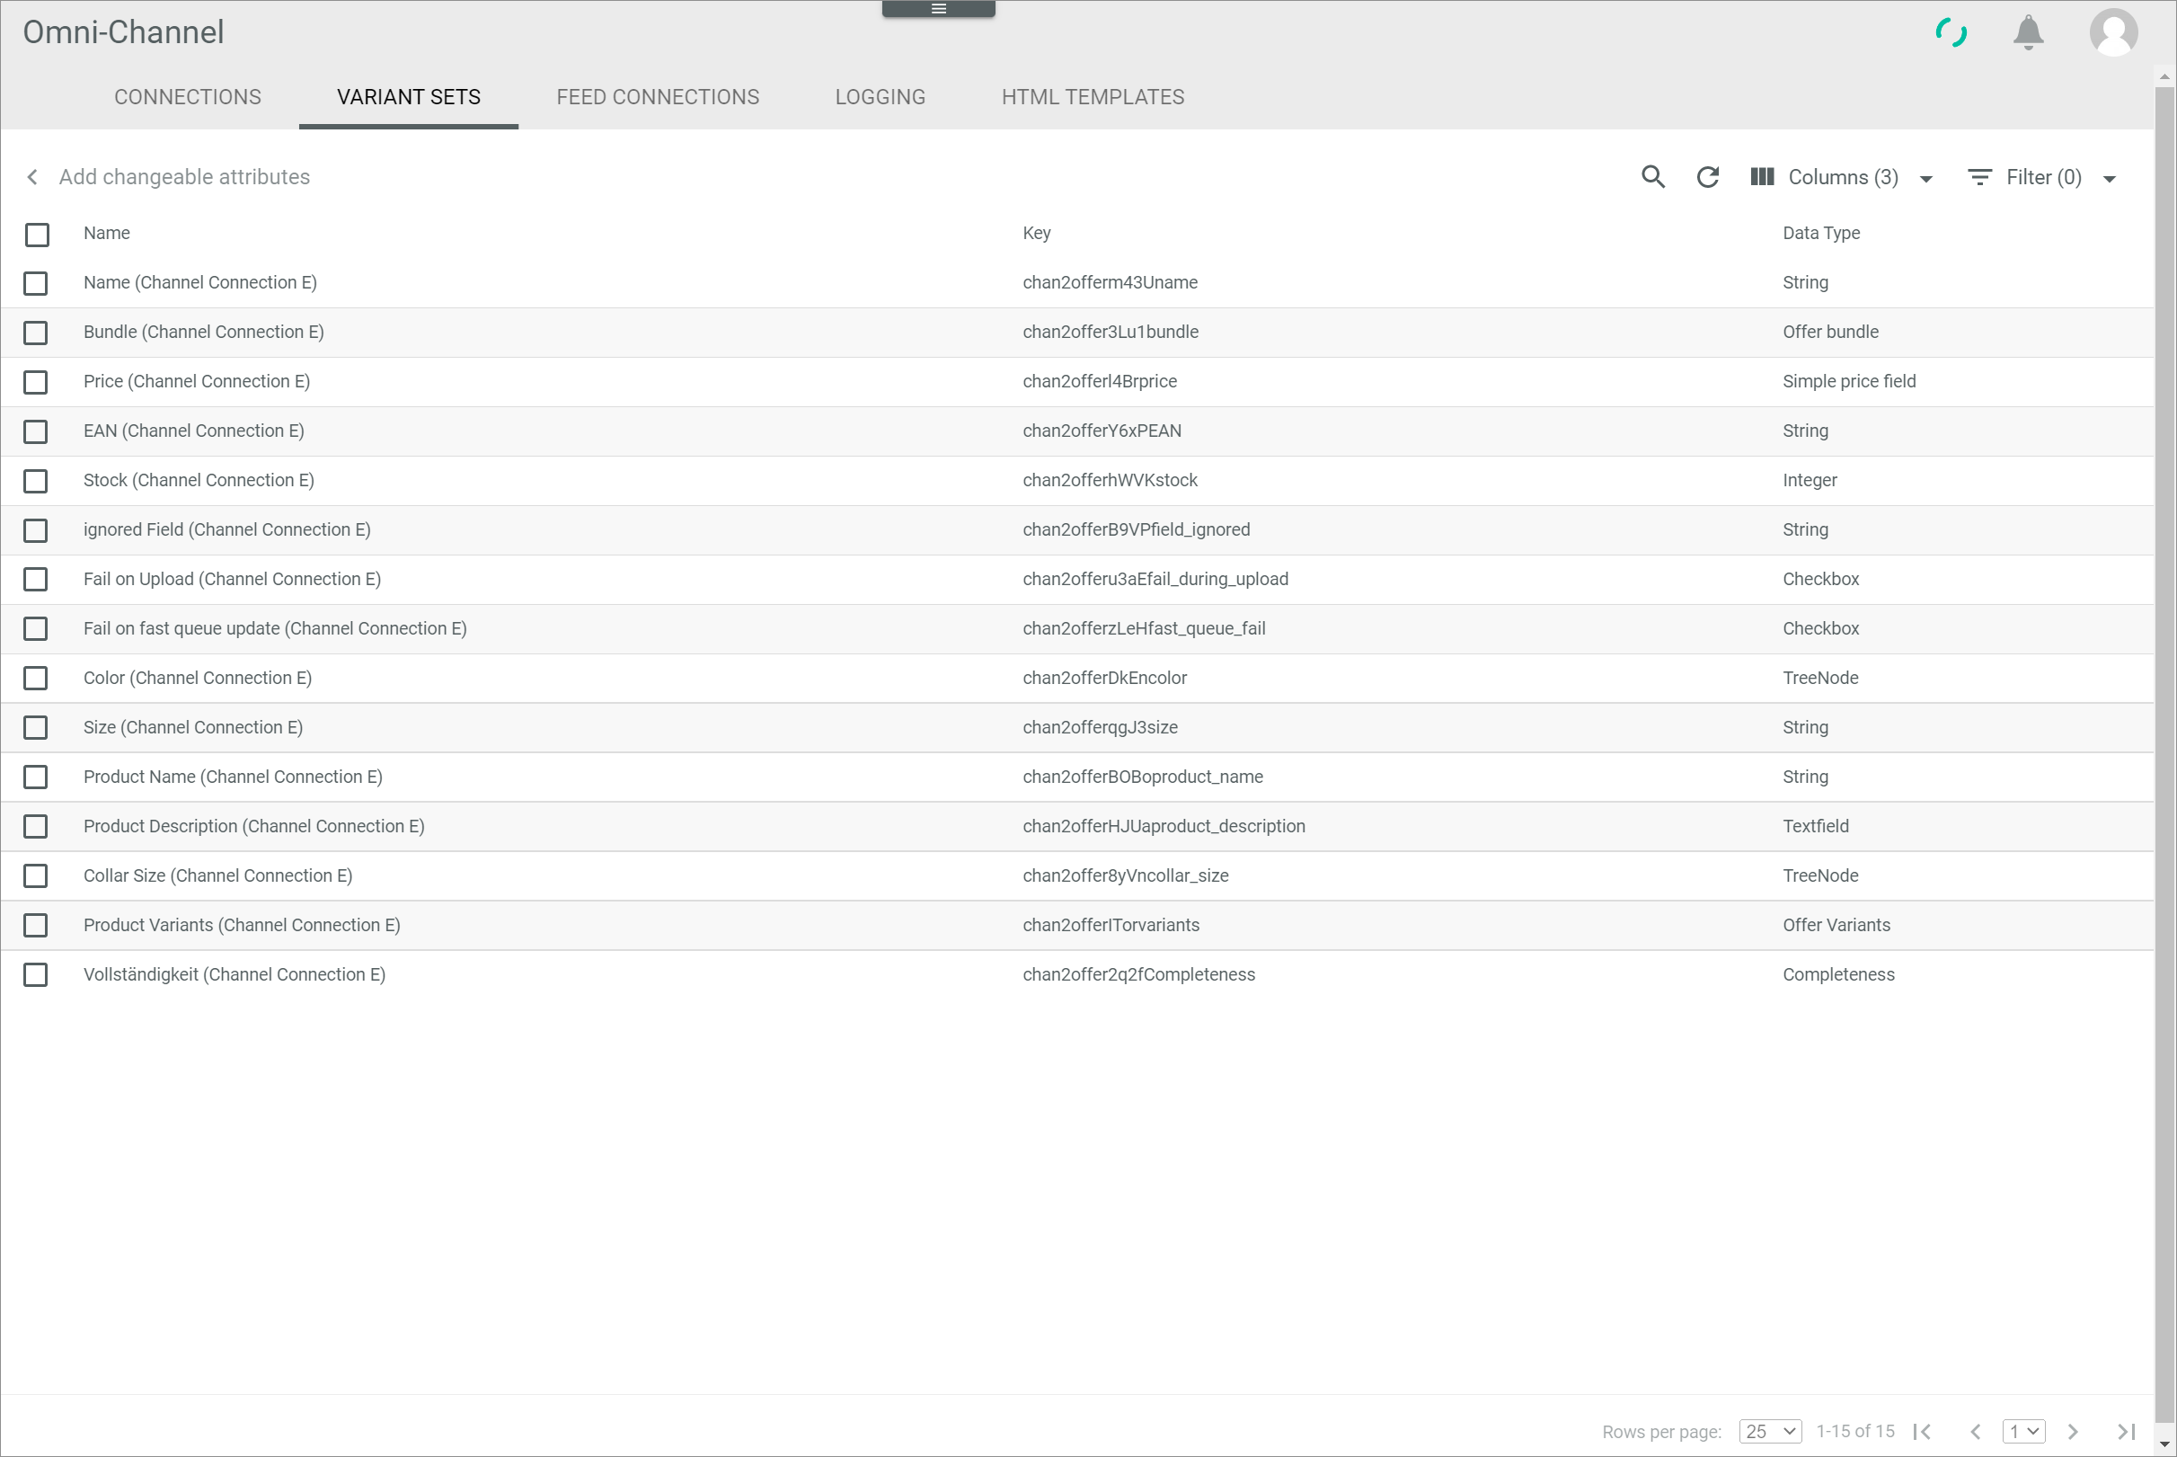
Task: Toggle the select-all header checkbox
Action: pos(37,235)
